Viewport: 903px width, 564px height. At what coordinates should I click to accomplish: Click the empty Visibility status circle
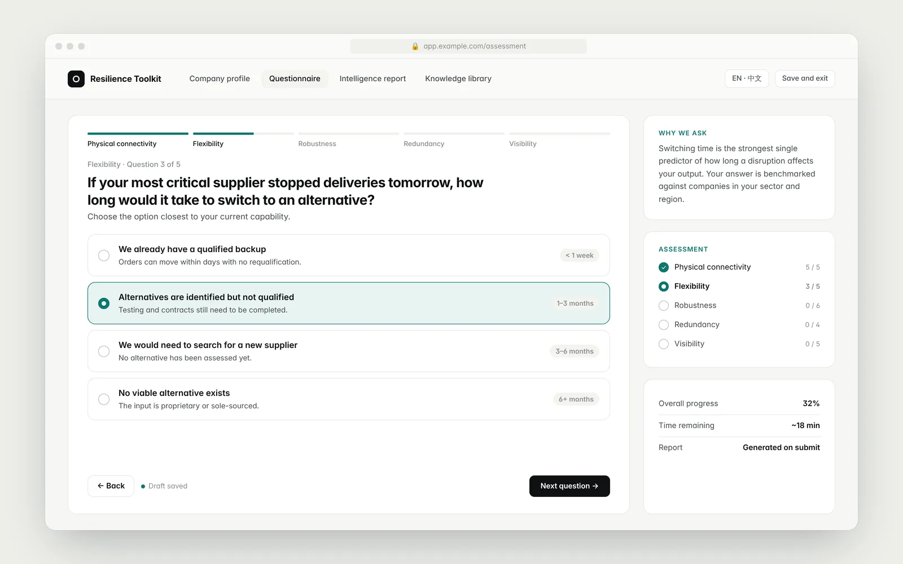pos(664,344)
